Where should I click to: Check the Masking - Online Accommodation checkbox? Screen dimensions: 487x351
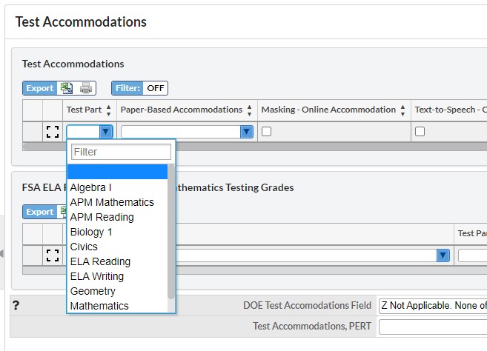point(266,132)
